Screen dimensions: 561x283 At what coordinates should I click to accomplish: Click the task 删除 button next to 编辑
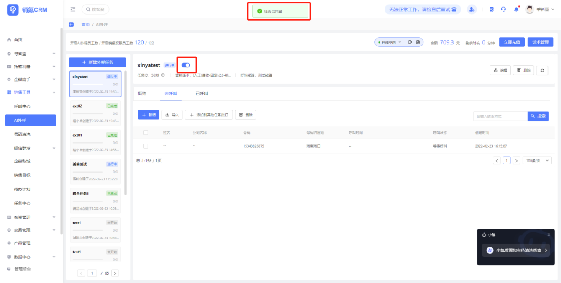524,70
